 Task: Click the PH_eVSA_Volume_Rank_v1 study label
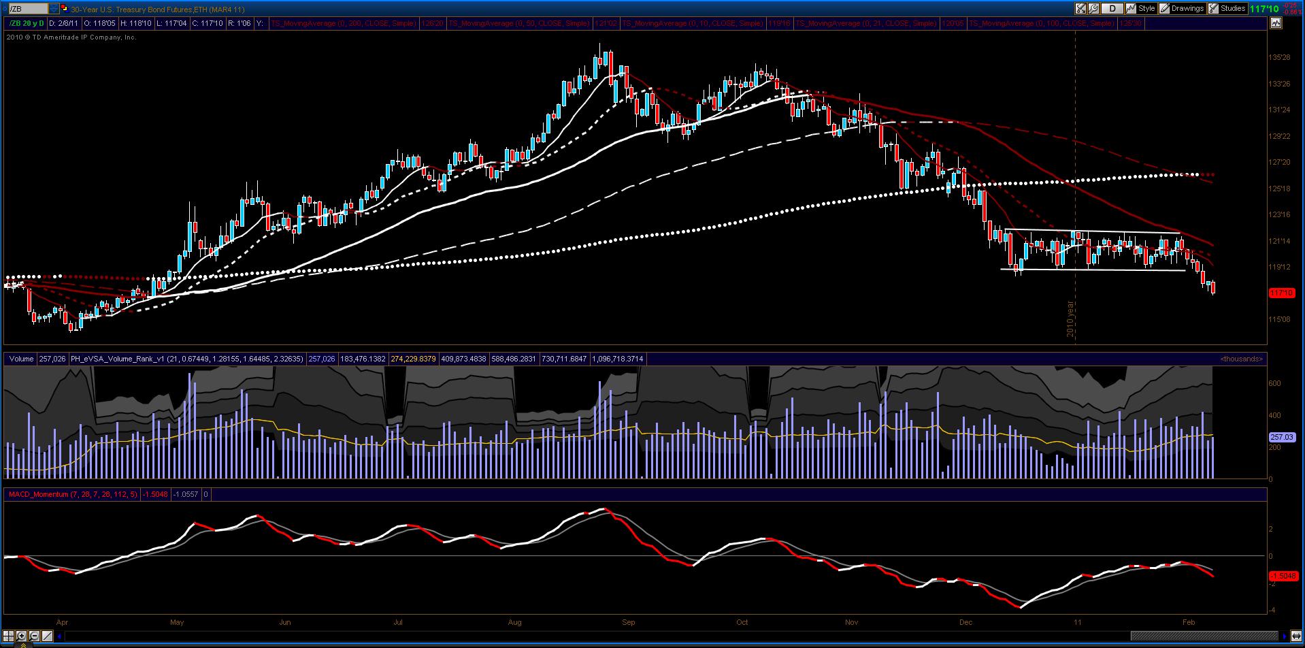(186, 359)
